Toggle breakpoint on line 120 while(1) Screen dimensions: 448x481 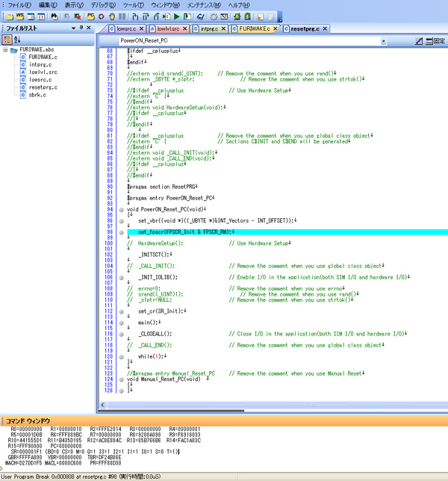pos(121,357)
